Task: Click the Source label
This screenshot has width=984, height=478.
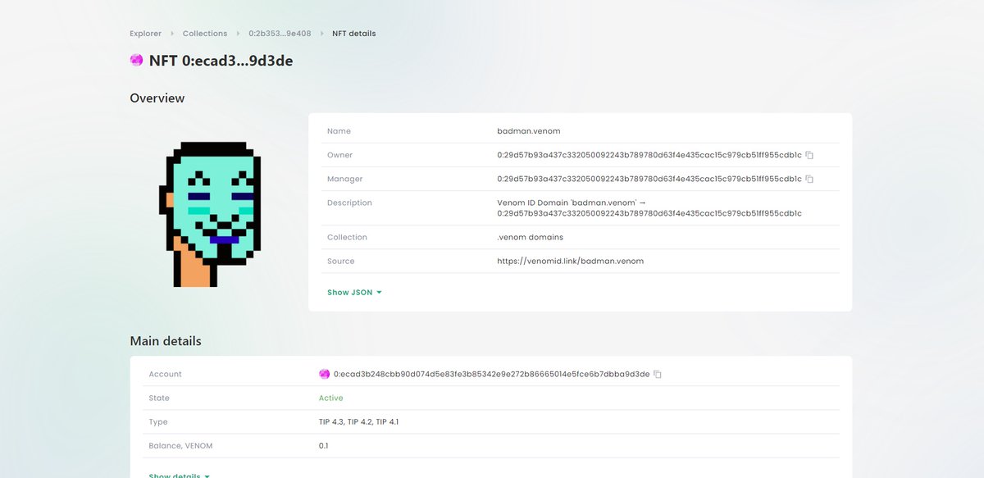Action: click(340, 261)
